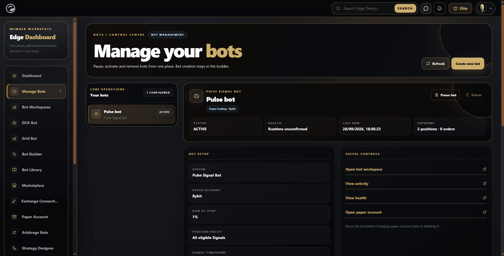504x256 pixels.
Task: Click the Bot Library book icon
Action: (14, 170)
